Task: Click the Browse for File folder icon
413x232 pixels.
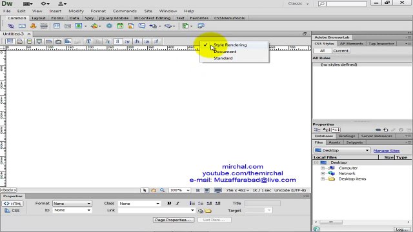Action: pos(208,211)
